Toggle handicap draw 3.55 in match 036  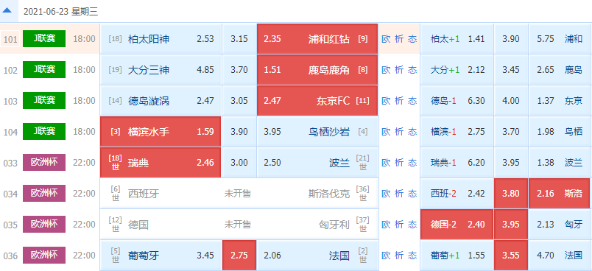[x=511, y=256]
